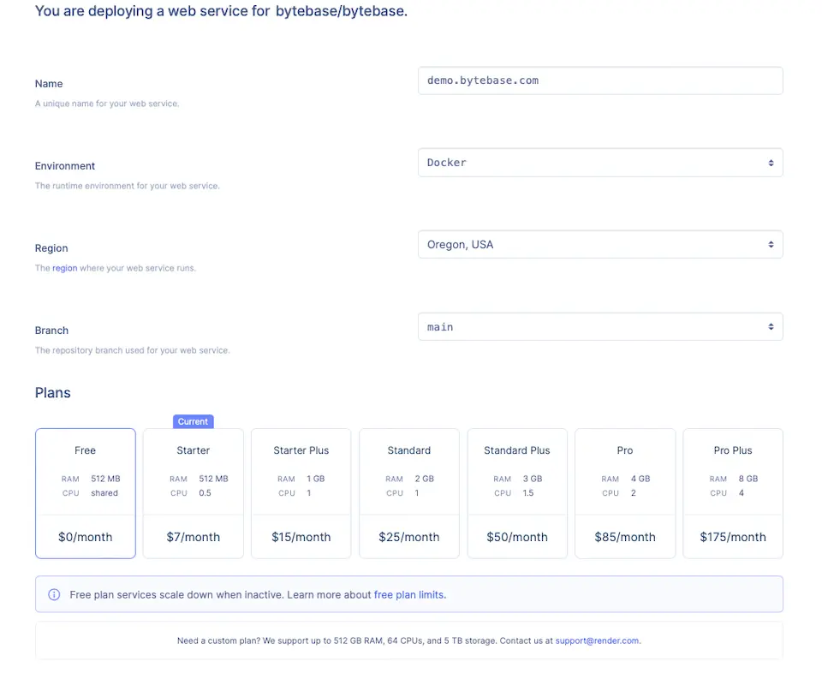Click the Branch dropdown arrow indicator
Viewport: 822px width, 673px height.
click(x=771, y=327)
